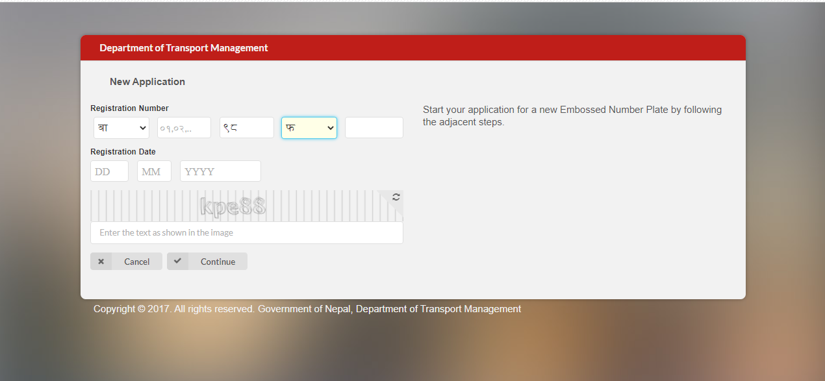This screenshot has height=381, width=825.
Task: Click the captcha text entry box
Action: click(246, 232)
